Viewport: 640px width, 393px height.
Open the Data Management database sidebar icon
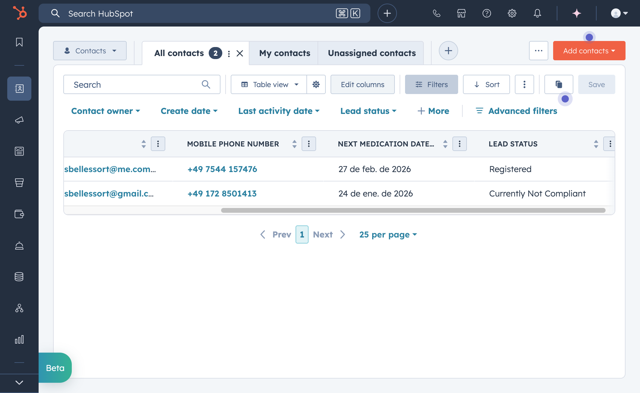tap(19, 277)
